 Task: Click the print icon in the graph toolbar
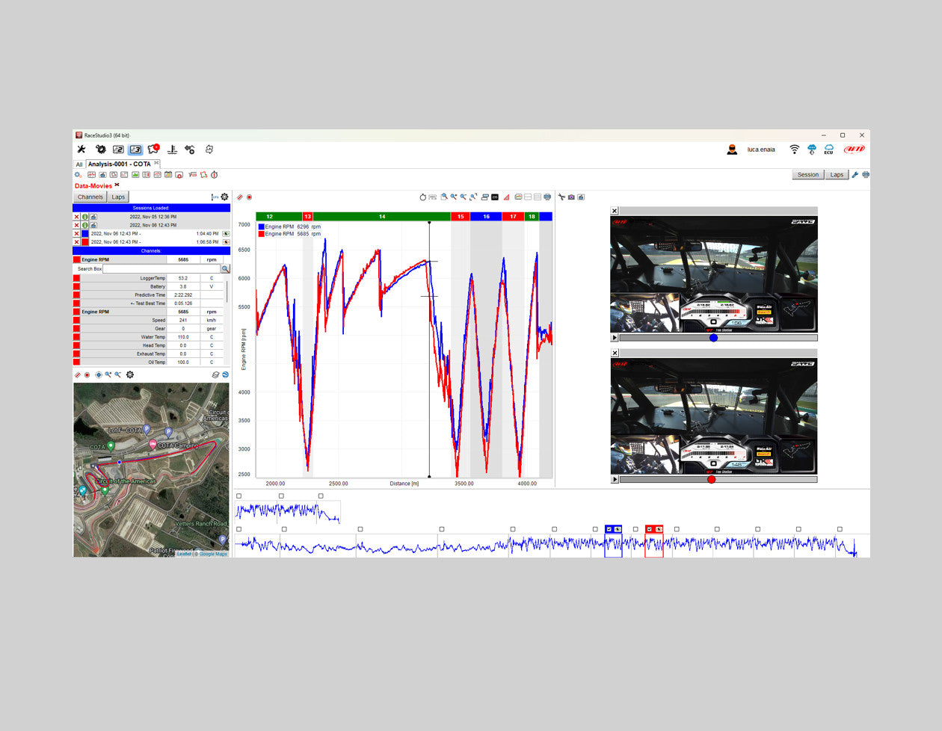coord(547,197)
